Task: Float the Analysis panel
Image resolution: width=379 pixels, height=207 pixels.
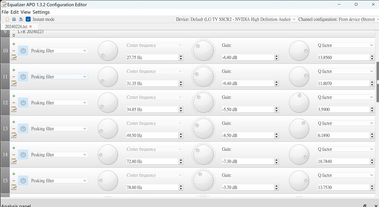Action: (x=364, y=206)
